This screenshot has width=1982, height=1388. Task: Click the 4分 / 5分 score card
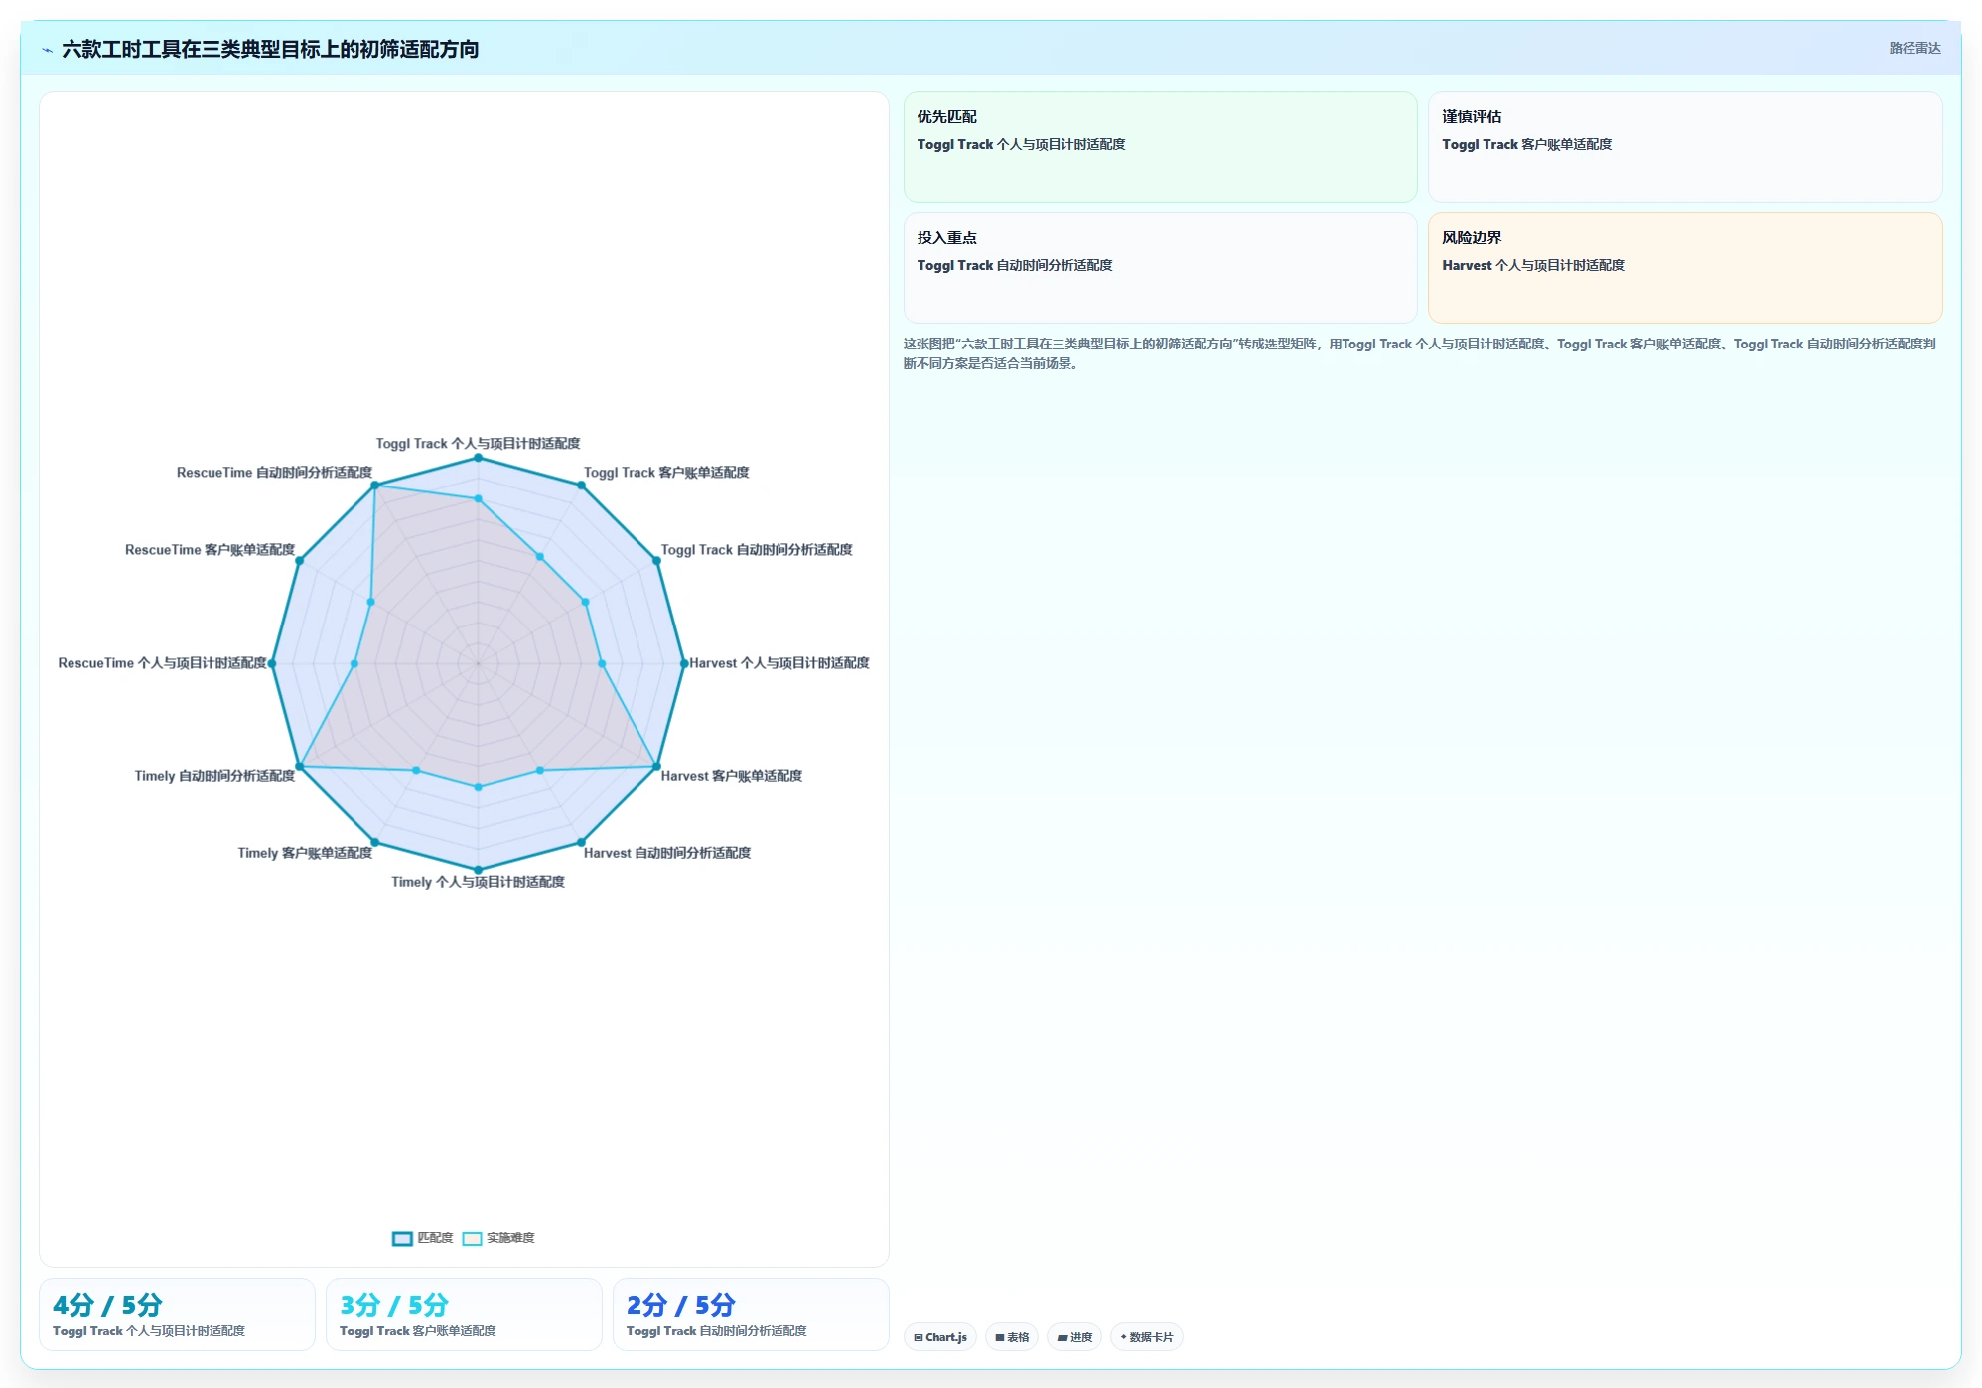[177, 1315]
